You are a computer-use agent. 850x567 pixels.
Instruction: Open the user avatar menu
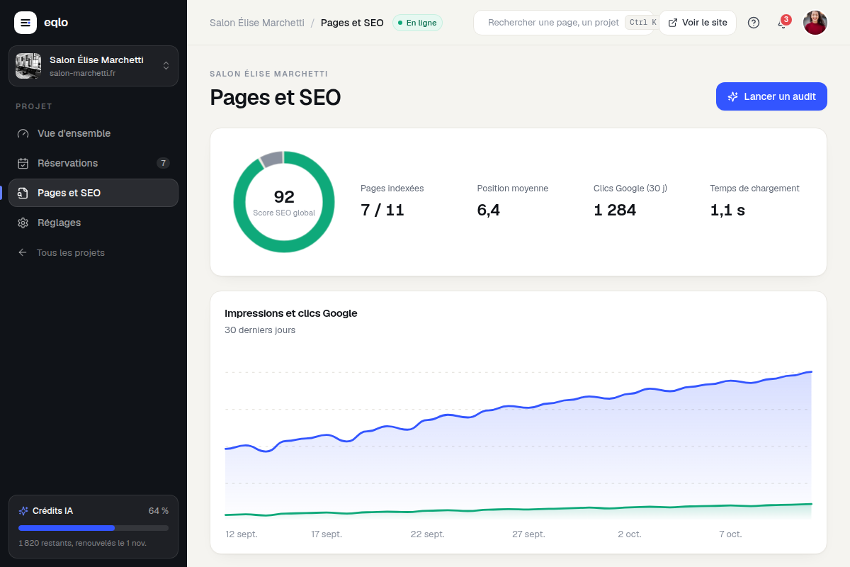click(x=815, y=23)
